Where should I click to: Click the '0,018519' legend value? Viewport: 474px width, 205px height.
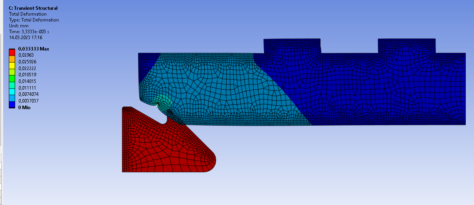[x=27, y=75]
